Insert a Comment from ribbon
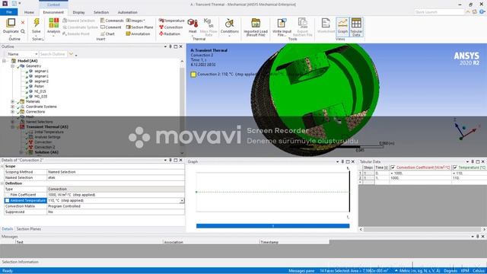This screenshot has height=274, width=487. click(111, 27)
